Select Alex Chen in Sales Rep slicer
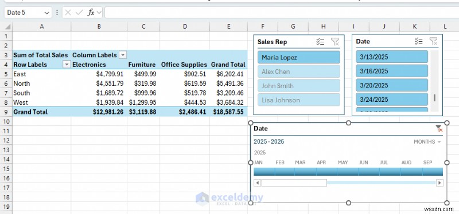 pyautogui.click(x=299, y=72)
